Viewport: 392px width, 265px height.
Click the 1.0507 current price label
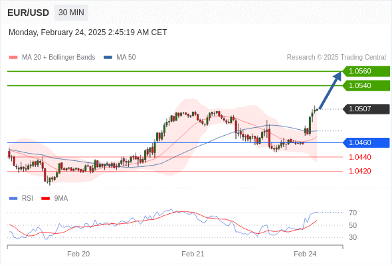coord(366,109)
